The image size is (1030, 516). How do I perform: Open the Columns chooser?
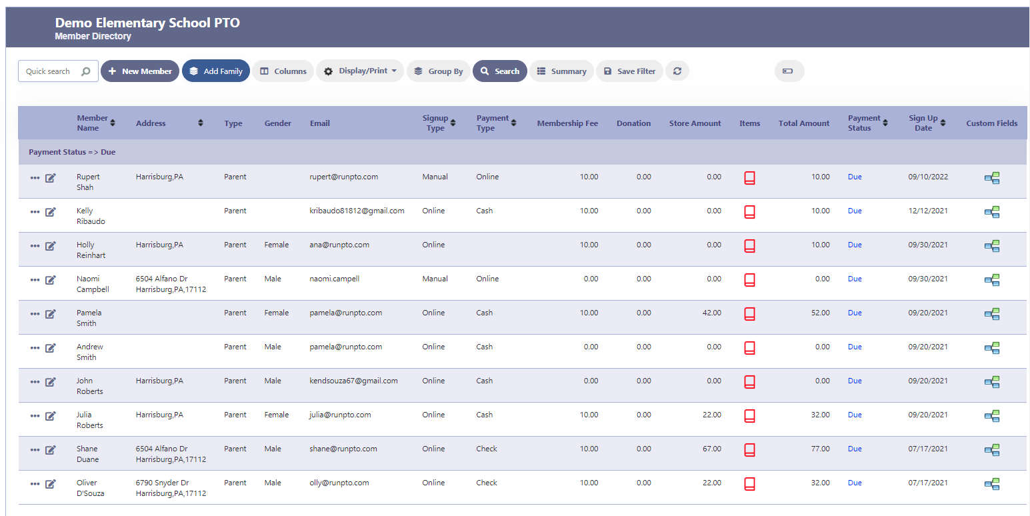[x=283, y=71]
